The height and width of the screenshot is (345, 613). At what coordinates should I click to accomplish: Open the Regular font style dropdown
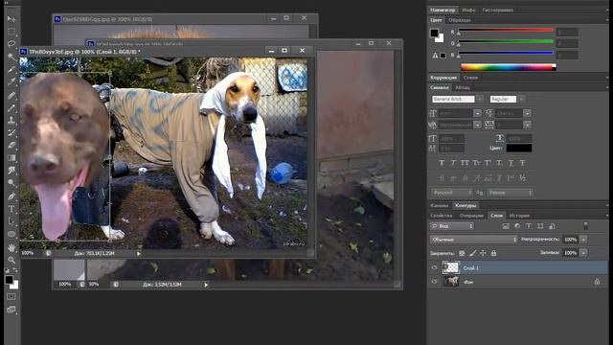(x=521, y=99)
